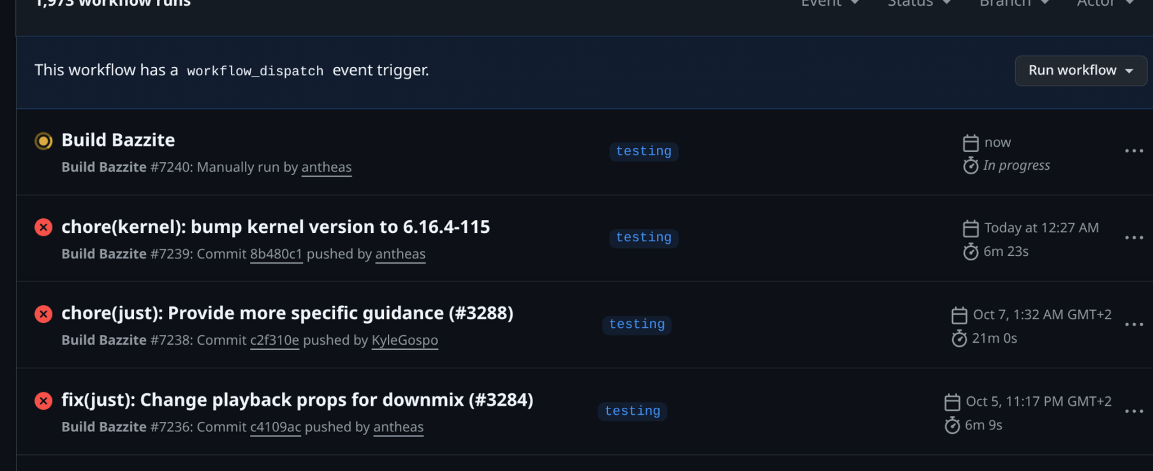Open the Build Bazzite in-progress run
Viewport: 1153px width, 471px height.
pos(118,140)
